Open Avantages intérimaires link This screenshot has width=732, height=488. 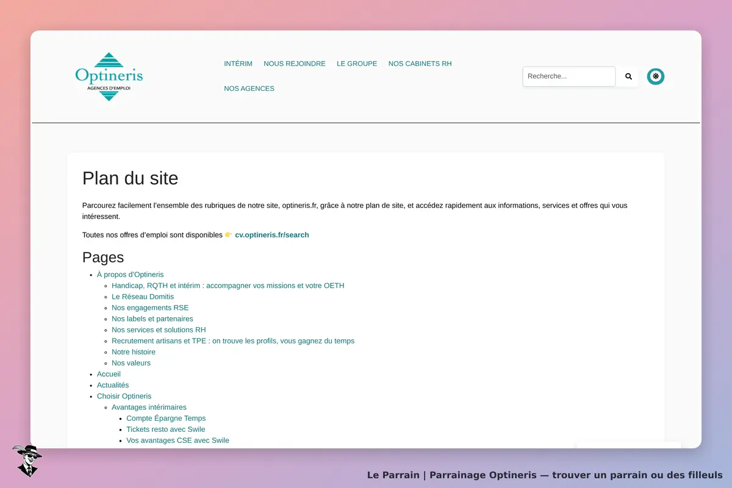coord(149,407)
